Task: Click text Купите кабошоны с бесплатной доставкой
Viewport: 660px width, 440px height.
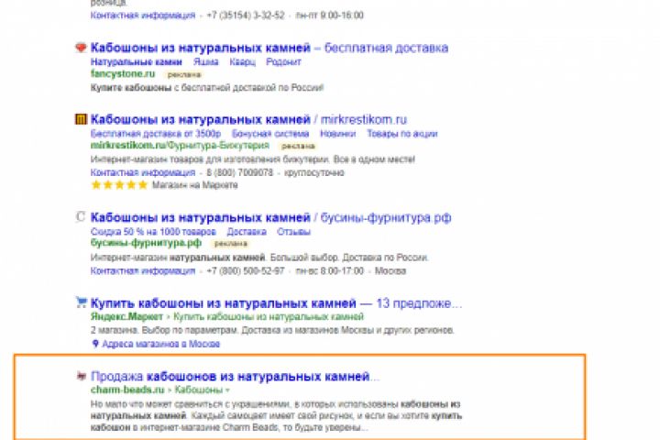Action: click(x=207, y=88)
